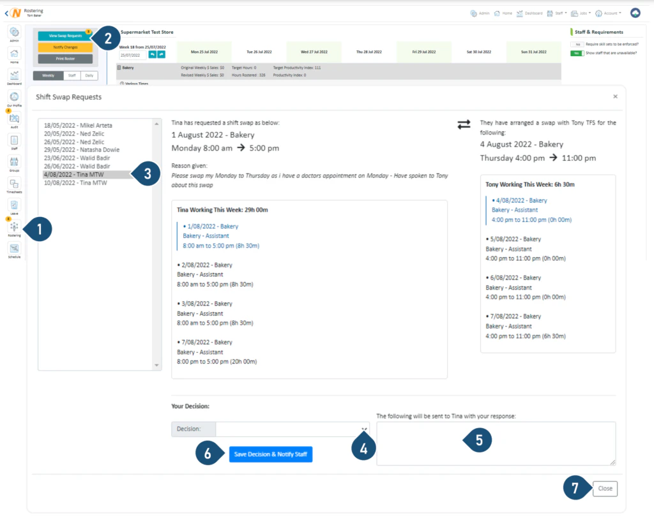Click the Close button at dialog bottom
The width and height of the screenshot is (654, 520).
[605, 488]
